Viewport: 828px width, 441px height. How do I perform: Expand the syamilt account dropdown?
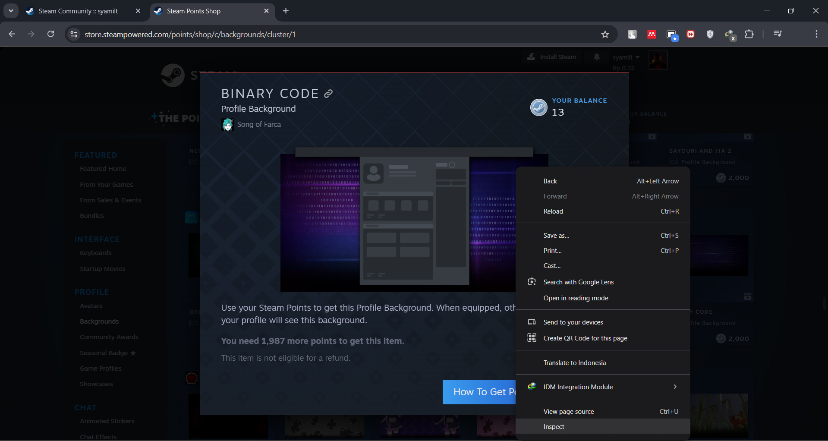tap(626, 57)
